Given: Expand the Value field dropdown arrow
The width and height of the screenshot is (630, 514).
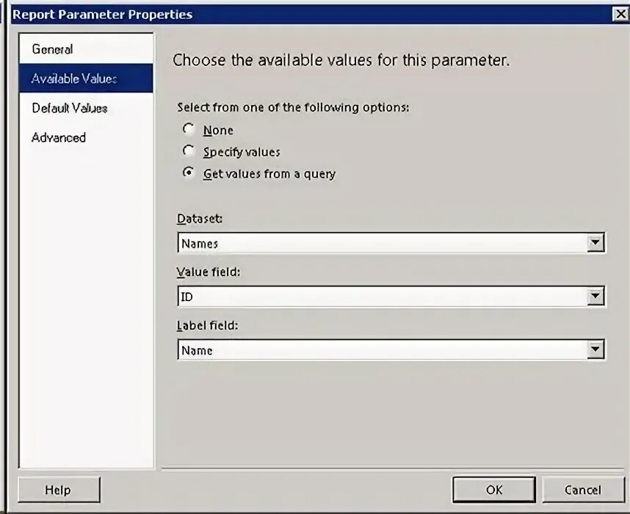Looking at the screenshot, I should [x=595, y=297].
